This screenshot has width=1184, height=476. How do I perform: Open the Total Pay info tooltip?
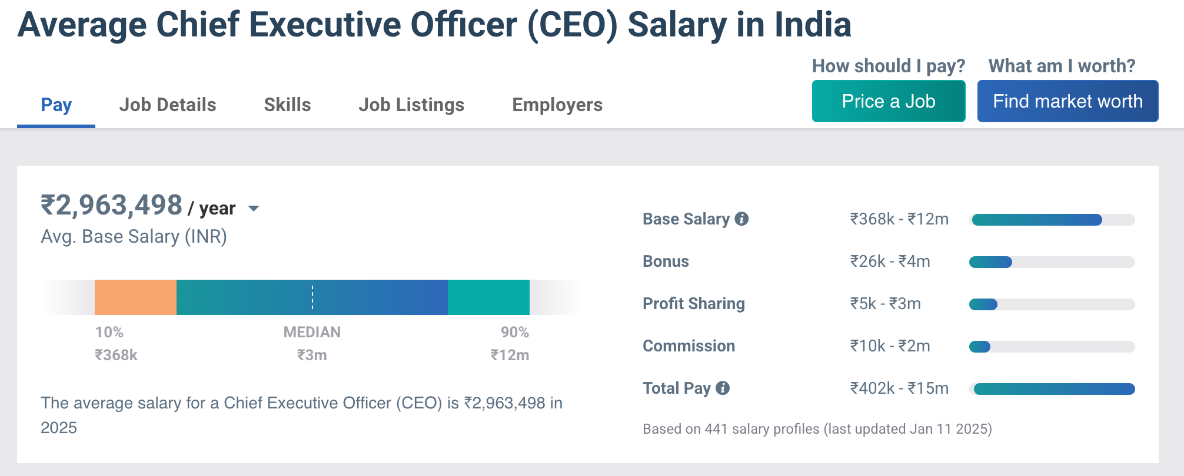[723, 388]
